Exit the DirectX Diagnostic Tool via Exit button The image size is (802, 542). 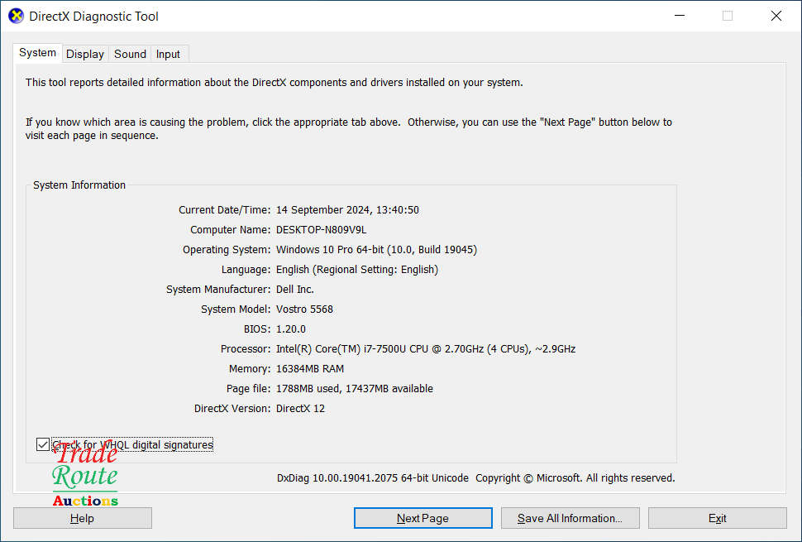coord(717,518)
